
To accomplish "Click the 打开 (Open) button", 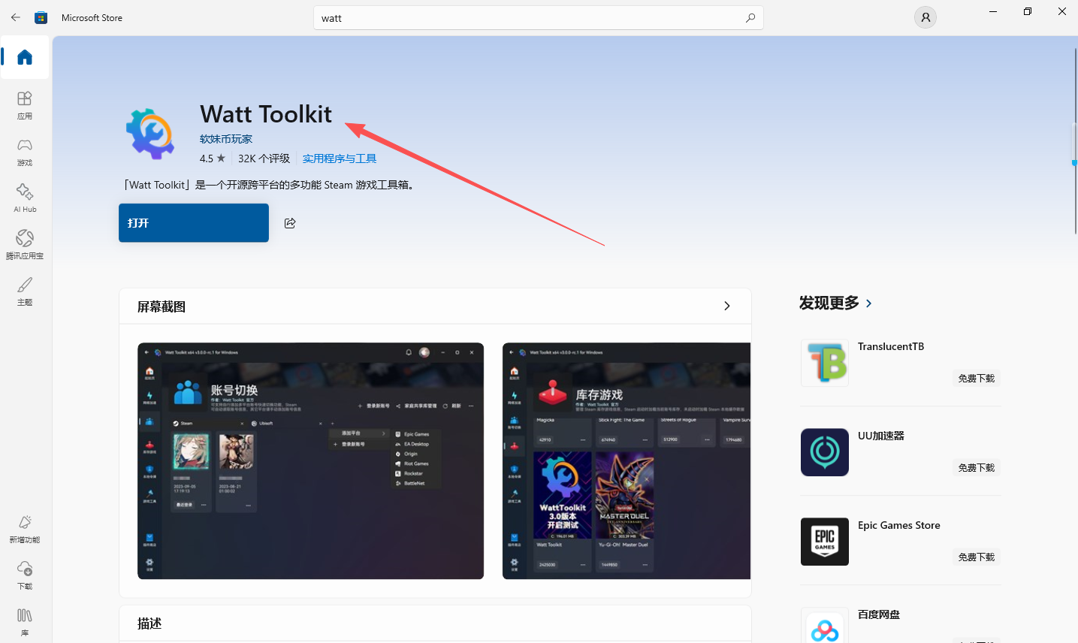I will (x=194, y=223).
